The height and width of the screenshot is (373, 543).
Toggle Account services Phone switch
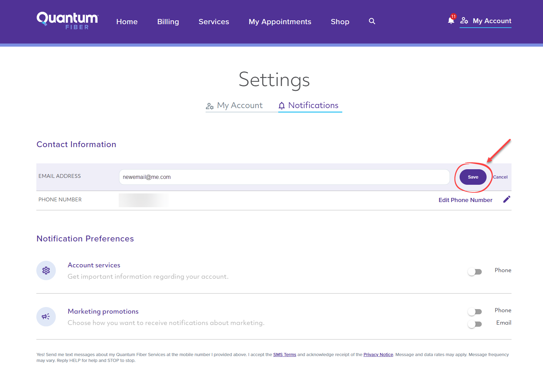[475, 272]
